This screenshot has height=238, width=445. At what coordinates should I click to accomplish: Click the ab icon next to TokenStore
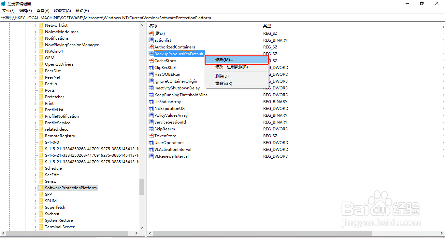[x=151, y=136]
